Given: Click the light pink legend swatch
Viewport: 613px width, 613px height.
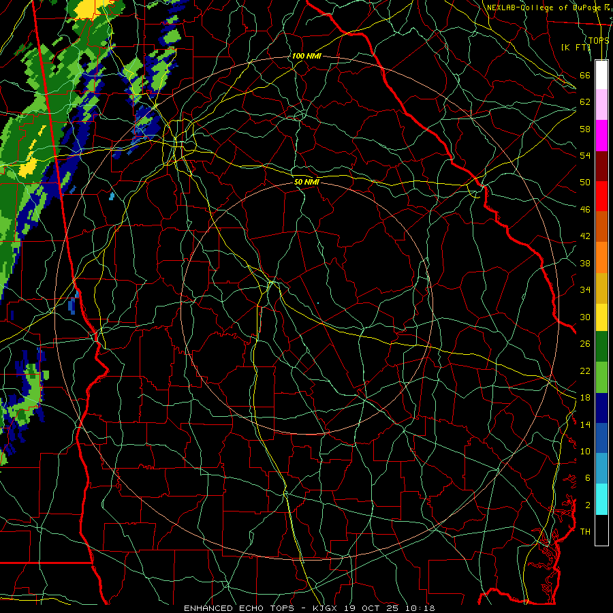Looking at the screenshot, I should (x=601, y=105).
